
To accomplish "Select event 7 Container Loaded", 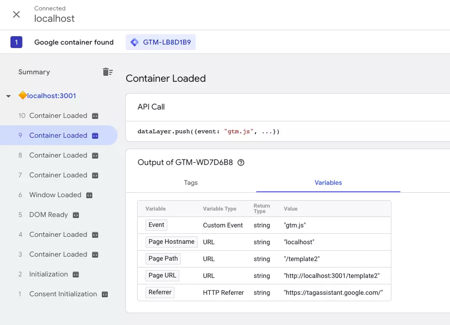I will [x=58, y=175].
